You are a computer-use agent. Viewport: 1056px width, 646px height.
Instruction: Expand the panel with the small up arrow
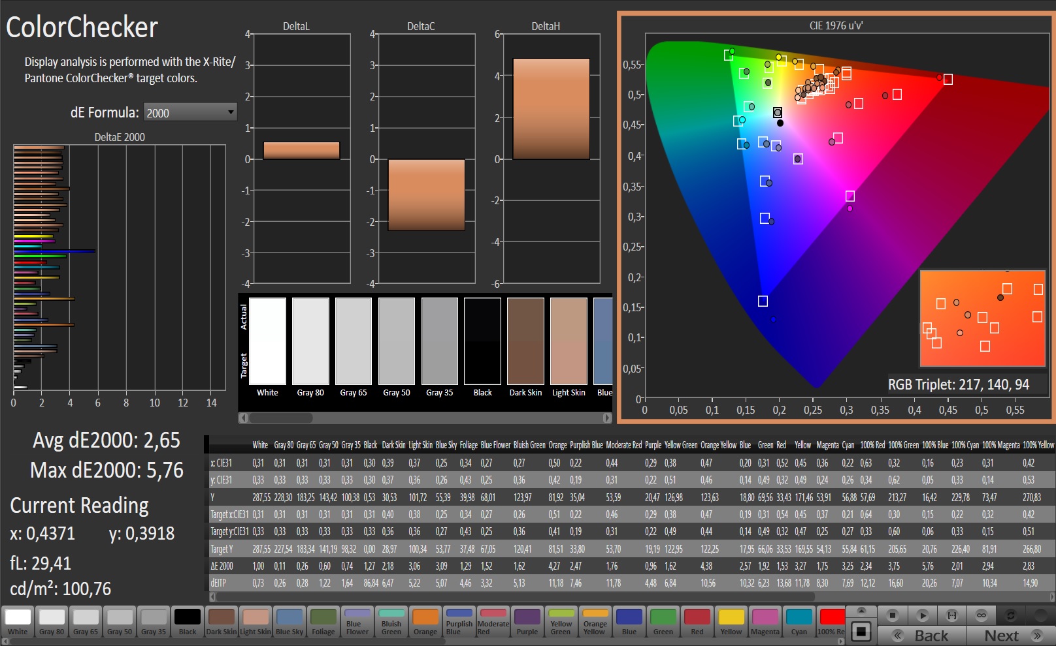coord(861,611)
